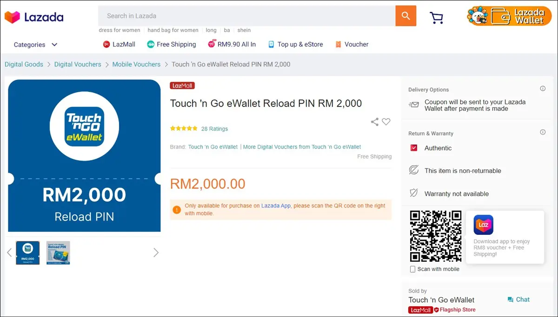Show next product image with right arrow

pos(156,252)
